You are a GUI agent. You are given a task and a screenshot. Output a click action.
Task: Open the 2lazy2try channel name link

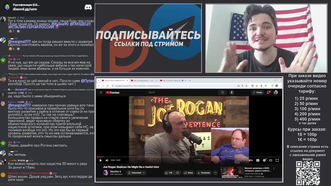114,171
